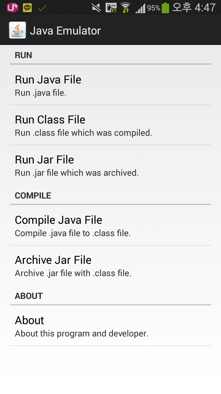Tap the green battery icon
Image resolution: width=221 pixels, height=394 pixels.
[x=165, y=8]
